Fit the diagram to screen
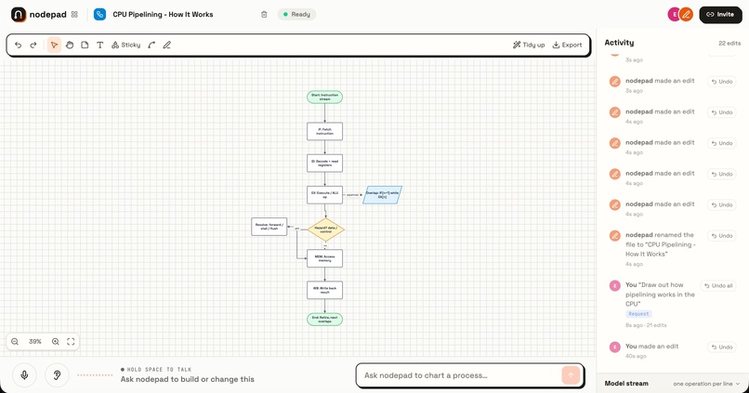 click(x=71, y=341)
